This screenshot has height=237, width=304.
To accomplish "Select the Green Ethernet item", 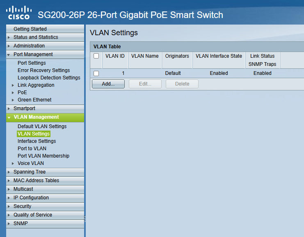I will point(34,99).
